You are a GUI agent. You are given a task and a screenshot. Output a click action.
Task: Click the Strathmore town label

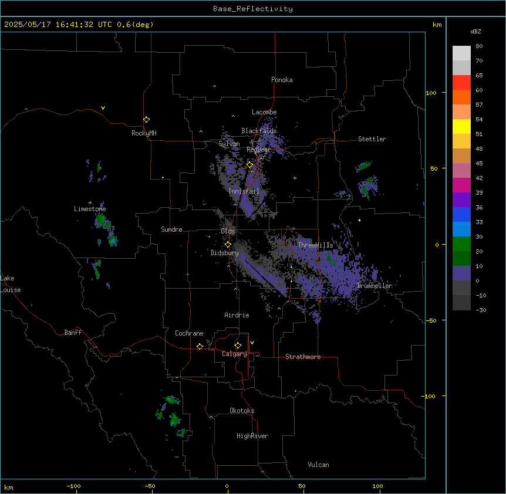(x=303, y=357)
